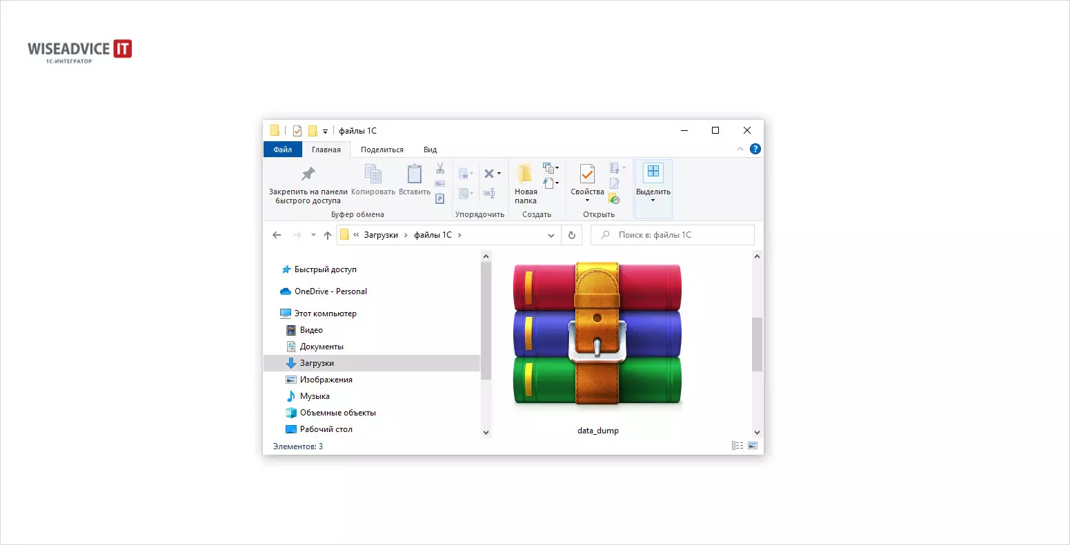
Task: Switch to the Вид tab
Action: pyautogui.click(x=430, y=150)
